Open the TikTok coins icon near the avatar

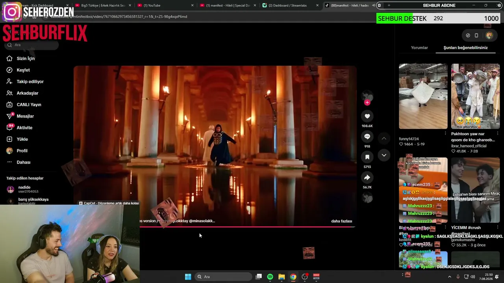click(468, 35)
